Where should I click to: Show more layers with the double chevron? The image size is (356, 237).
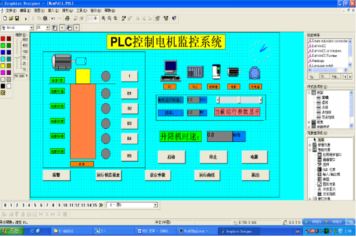click(x=101, y=205)
